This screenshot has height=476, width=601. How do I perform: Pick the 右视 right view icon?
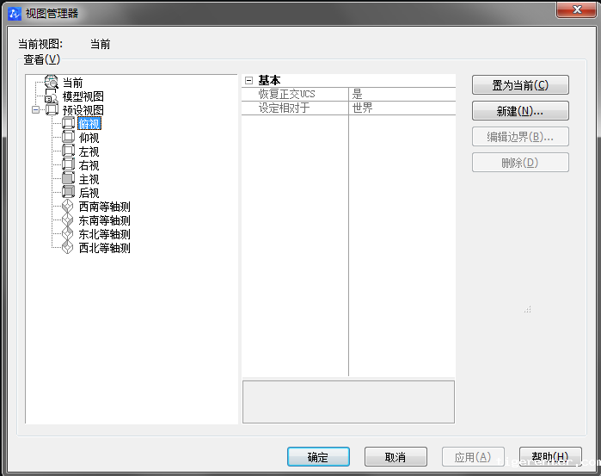[x=69, y=165]
